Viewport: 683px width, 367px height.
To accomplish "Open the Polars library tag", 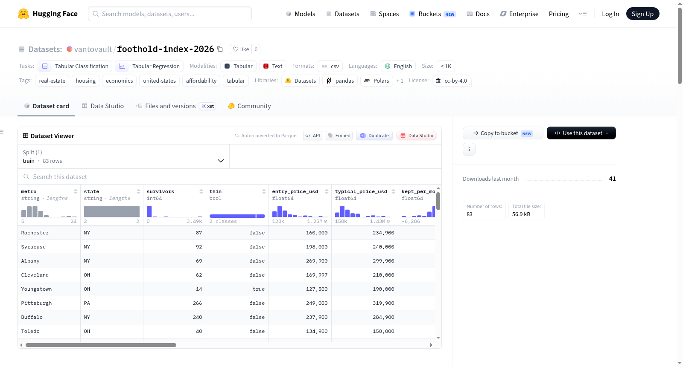I will click(377, 81).
